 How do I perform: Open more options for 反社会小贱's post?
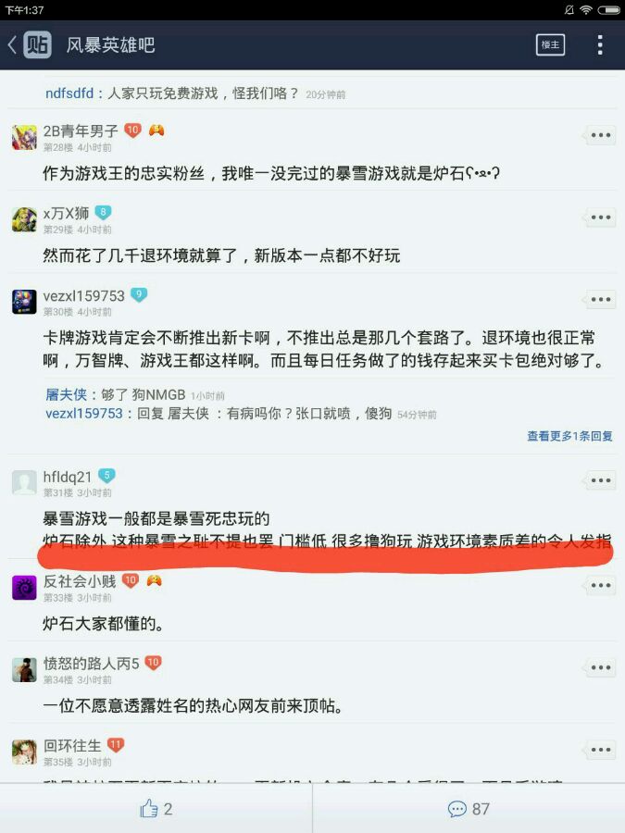click(601, 586)
